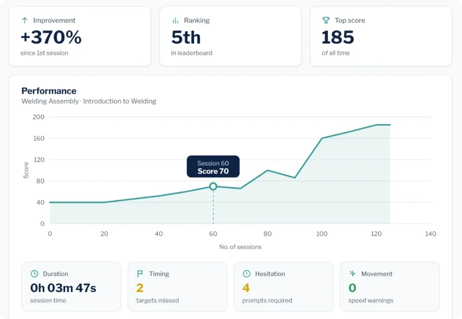Click the "No. of sessions" axis title

(240, 247)
